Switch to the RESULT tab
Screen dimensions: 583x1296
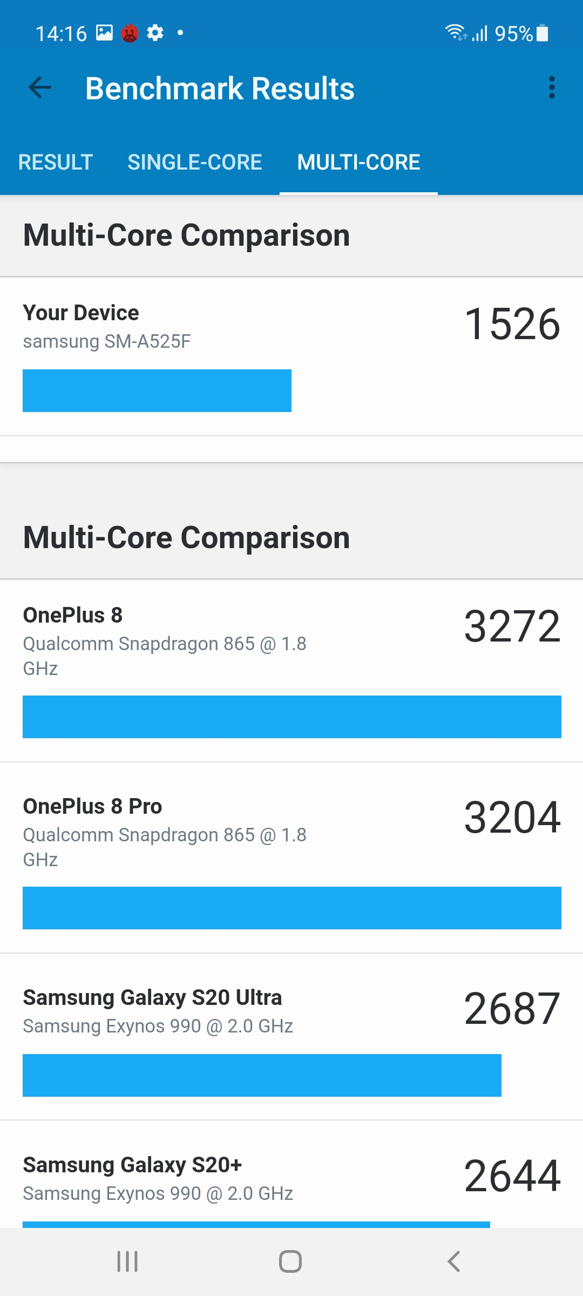56,162
